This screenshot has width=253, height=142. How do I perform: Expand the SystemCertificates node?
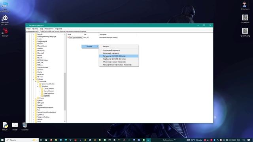(38, 84)
